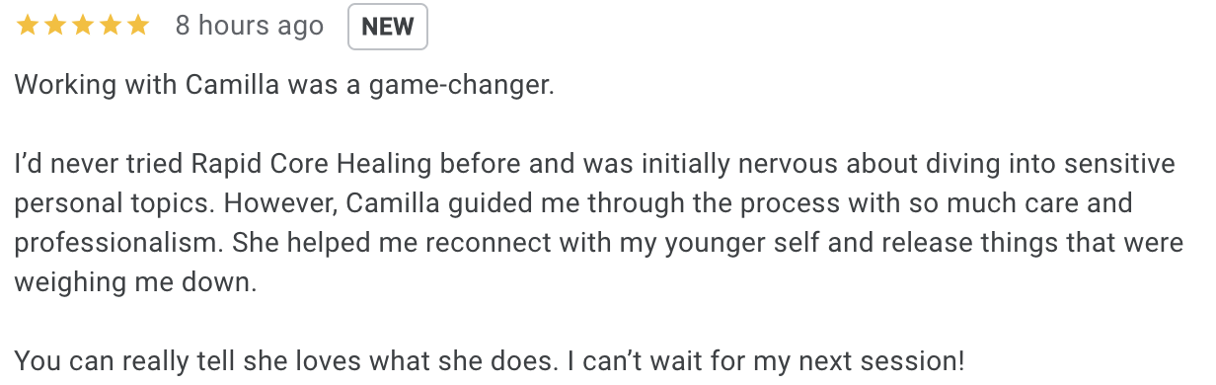Click the third gold star
The height and width of the screenshot is (385, 1216).
[x=83, y=26]
